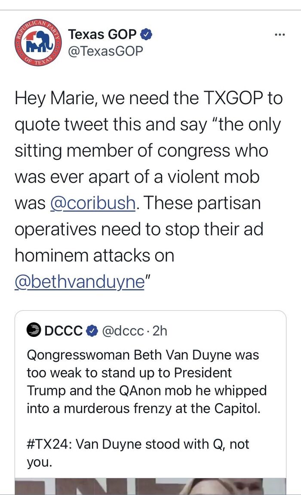Image resolution: width=301 pixels, height=495 pixels.
Task: Click the 2h timestamp on quoted tweet
Action: (160, 330)
